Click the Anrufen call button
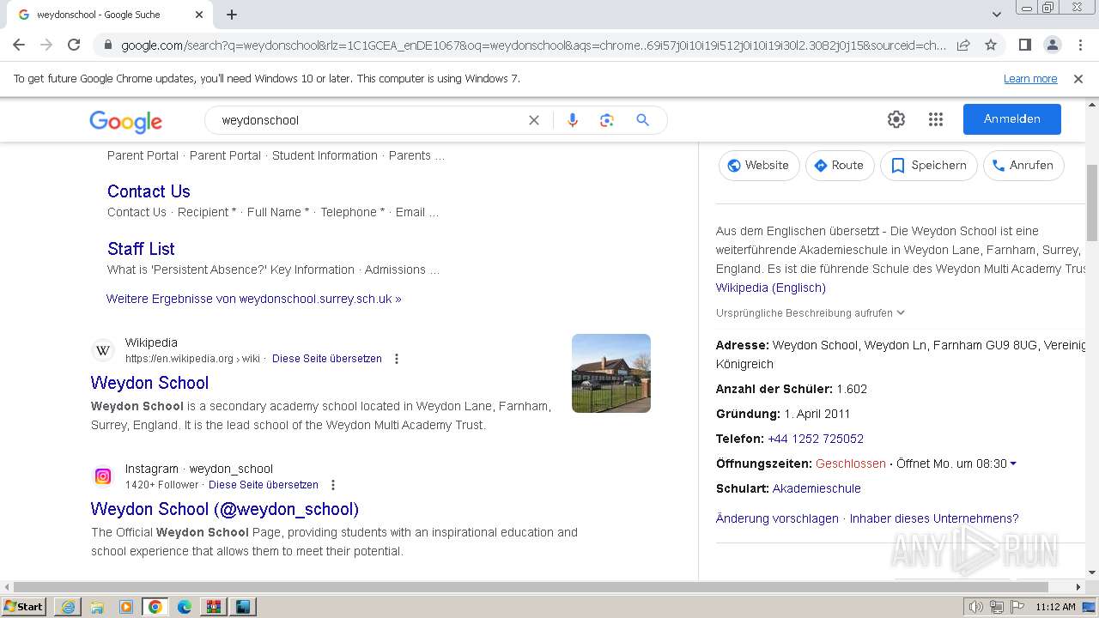The width and height of the screenshot is (1099, 618). 1023,166
